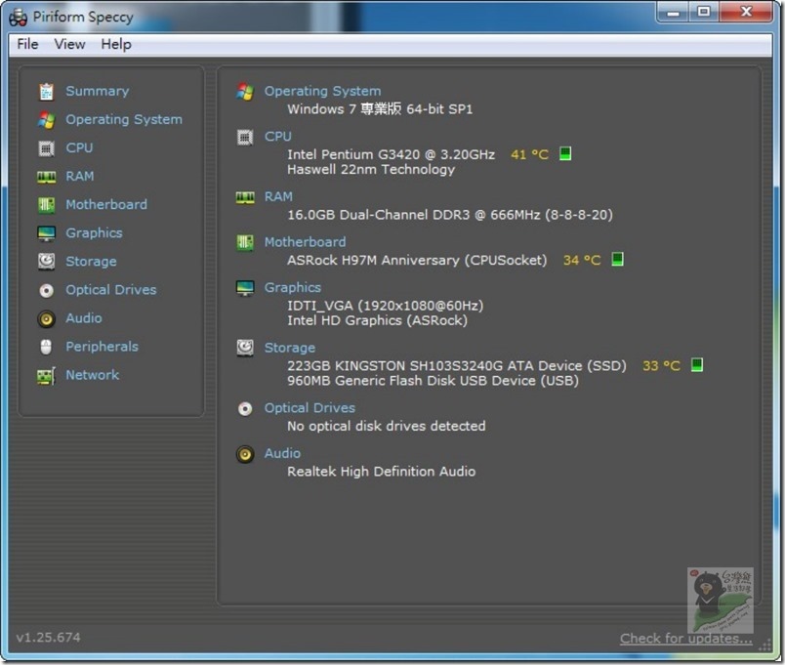Open Peripherals section from sidebar
This screenshot has height=665, width=785.
[x=102, y=347]
